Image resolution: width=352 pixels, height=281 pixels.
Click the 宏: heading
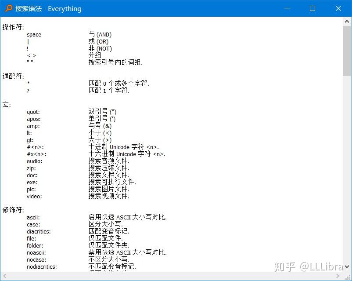click(x=7, y=104)
